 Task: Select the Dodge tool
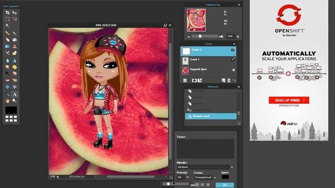click(7, 74)
